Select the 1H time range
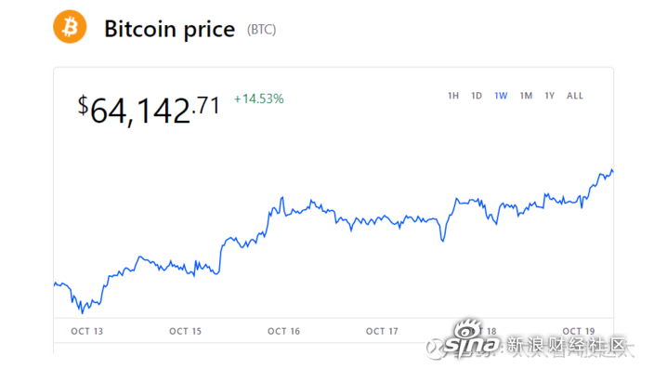The image size is (654, 369). pyautogui.click(x=453, y=96)
